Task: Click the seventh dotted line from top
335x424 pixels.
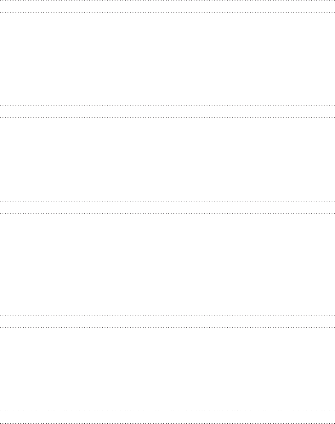Action: [x=167, y=315]
